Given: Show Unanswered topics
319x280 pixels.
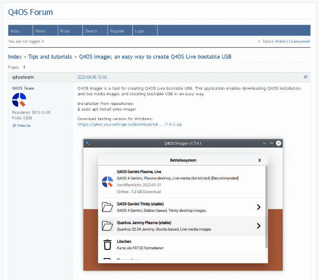Looking at the screenshot, I should (299, 41).
